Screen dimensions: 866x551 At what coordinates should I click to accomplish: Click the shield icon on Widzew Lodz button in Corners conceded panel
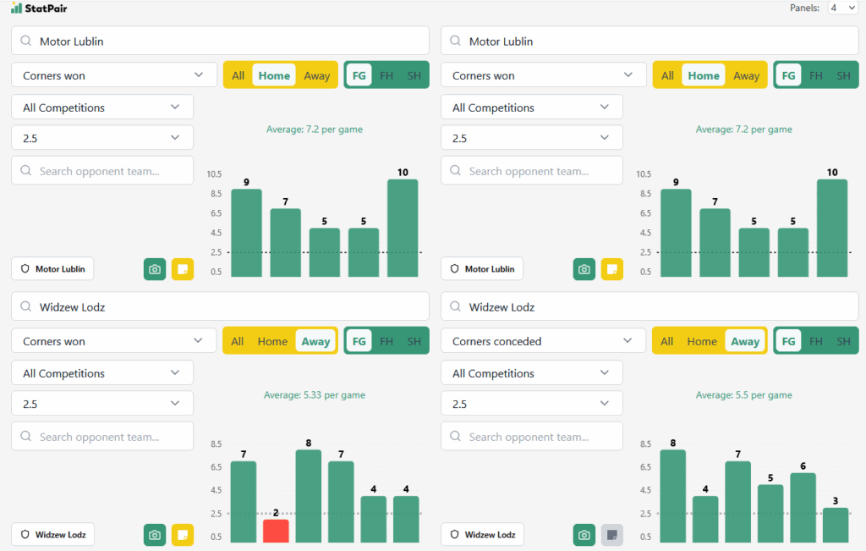(455, 535)
